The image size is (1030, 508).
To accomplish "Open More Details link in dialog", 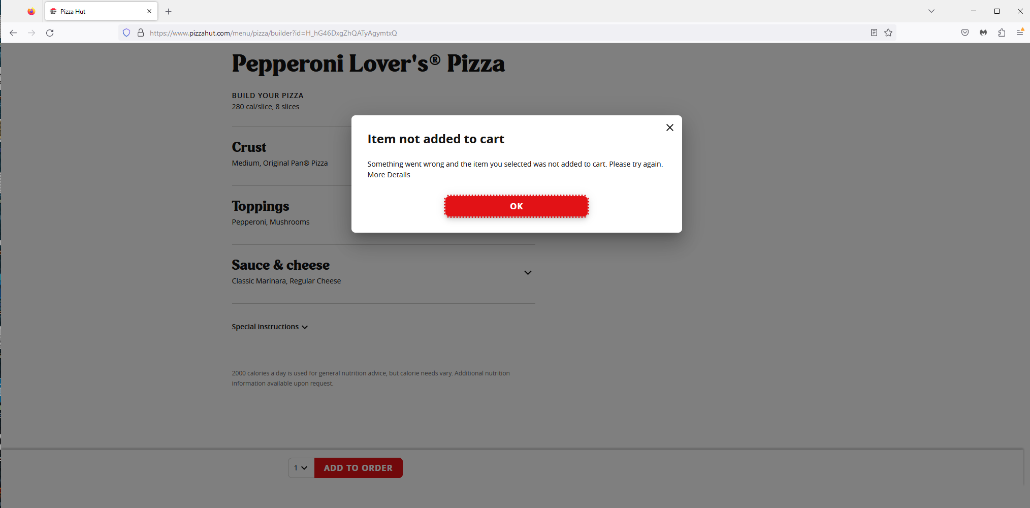I will click(389, 175).
